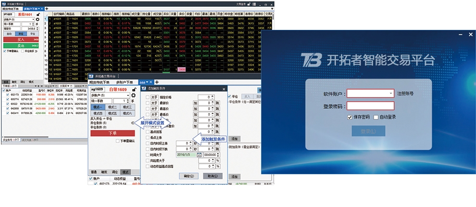Click TB logo in 添加触发条件 dialog title

144,89
